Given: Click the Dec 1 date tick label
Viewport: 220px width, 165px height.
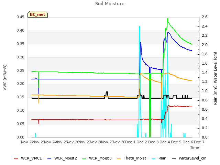Looking at the screenshot, I should 130,142.
